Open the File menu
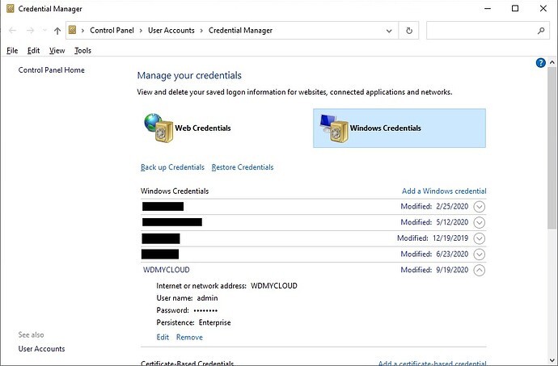The height and width of the screenshot is (366, 558). 12,51
